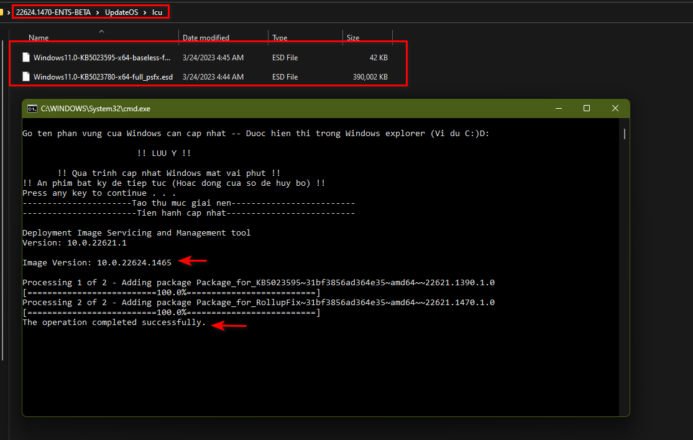Select the lcu breadcrumb segment
The height and width of the screenshot is (440, 693).
[157, 12]
